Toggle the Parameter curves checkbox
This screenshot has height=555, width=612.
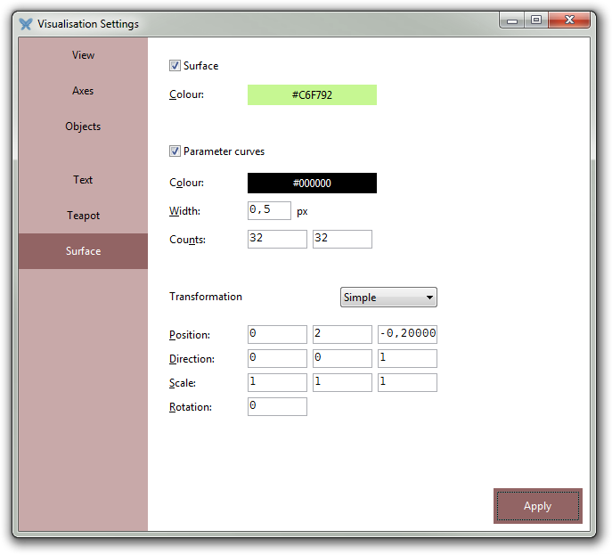coord(175,151)
